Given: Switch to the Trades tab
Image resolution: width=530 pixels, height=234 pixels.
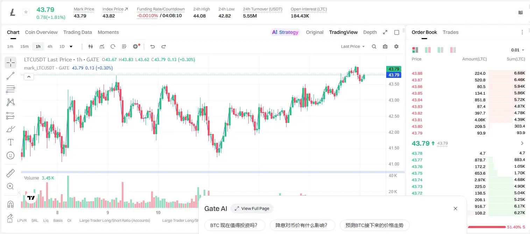Looking at the screenshot, I should tap(451, 32).
